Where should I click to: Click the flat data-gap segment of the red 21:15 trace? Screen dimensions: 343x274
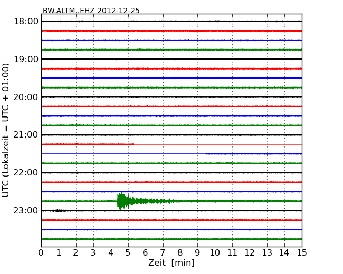point(218,144)
